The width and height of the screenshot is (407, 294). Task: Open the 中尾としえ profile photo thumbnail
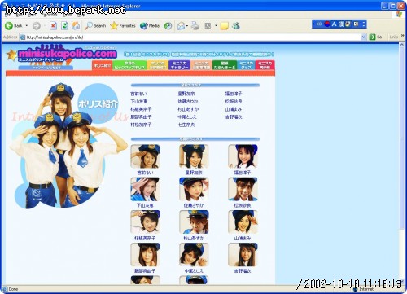[194, 255]
